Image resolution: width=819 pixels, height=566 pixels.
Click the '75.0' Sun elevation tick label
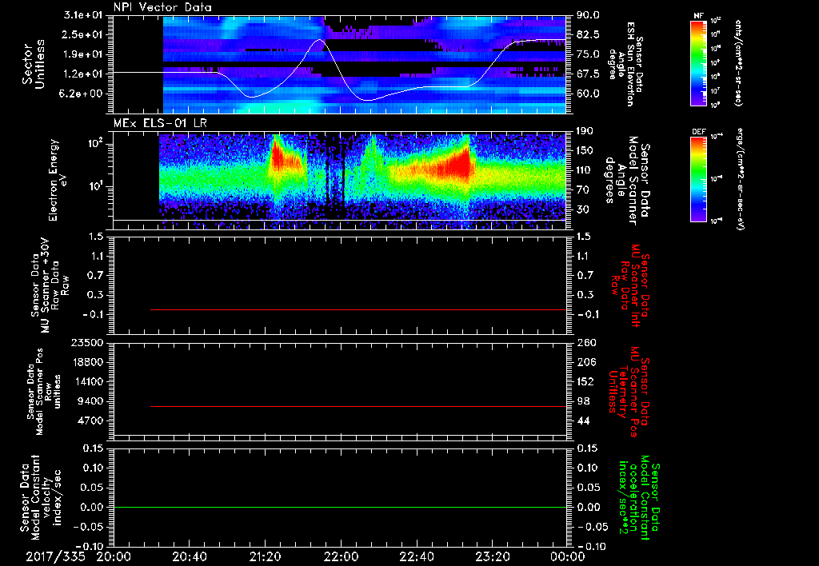pyautogui.click(x=588, y=54)
